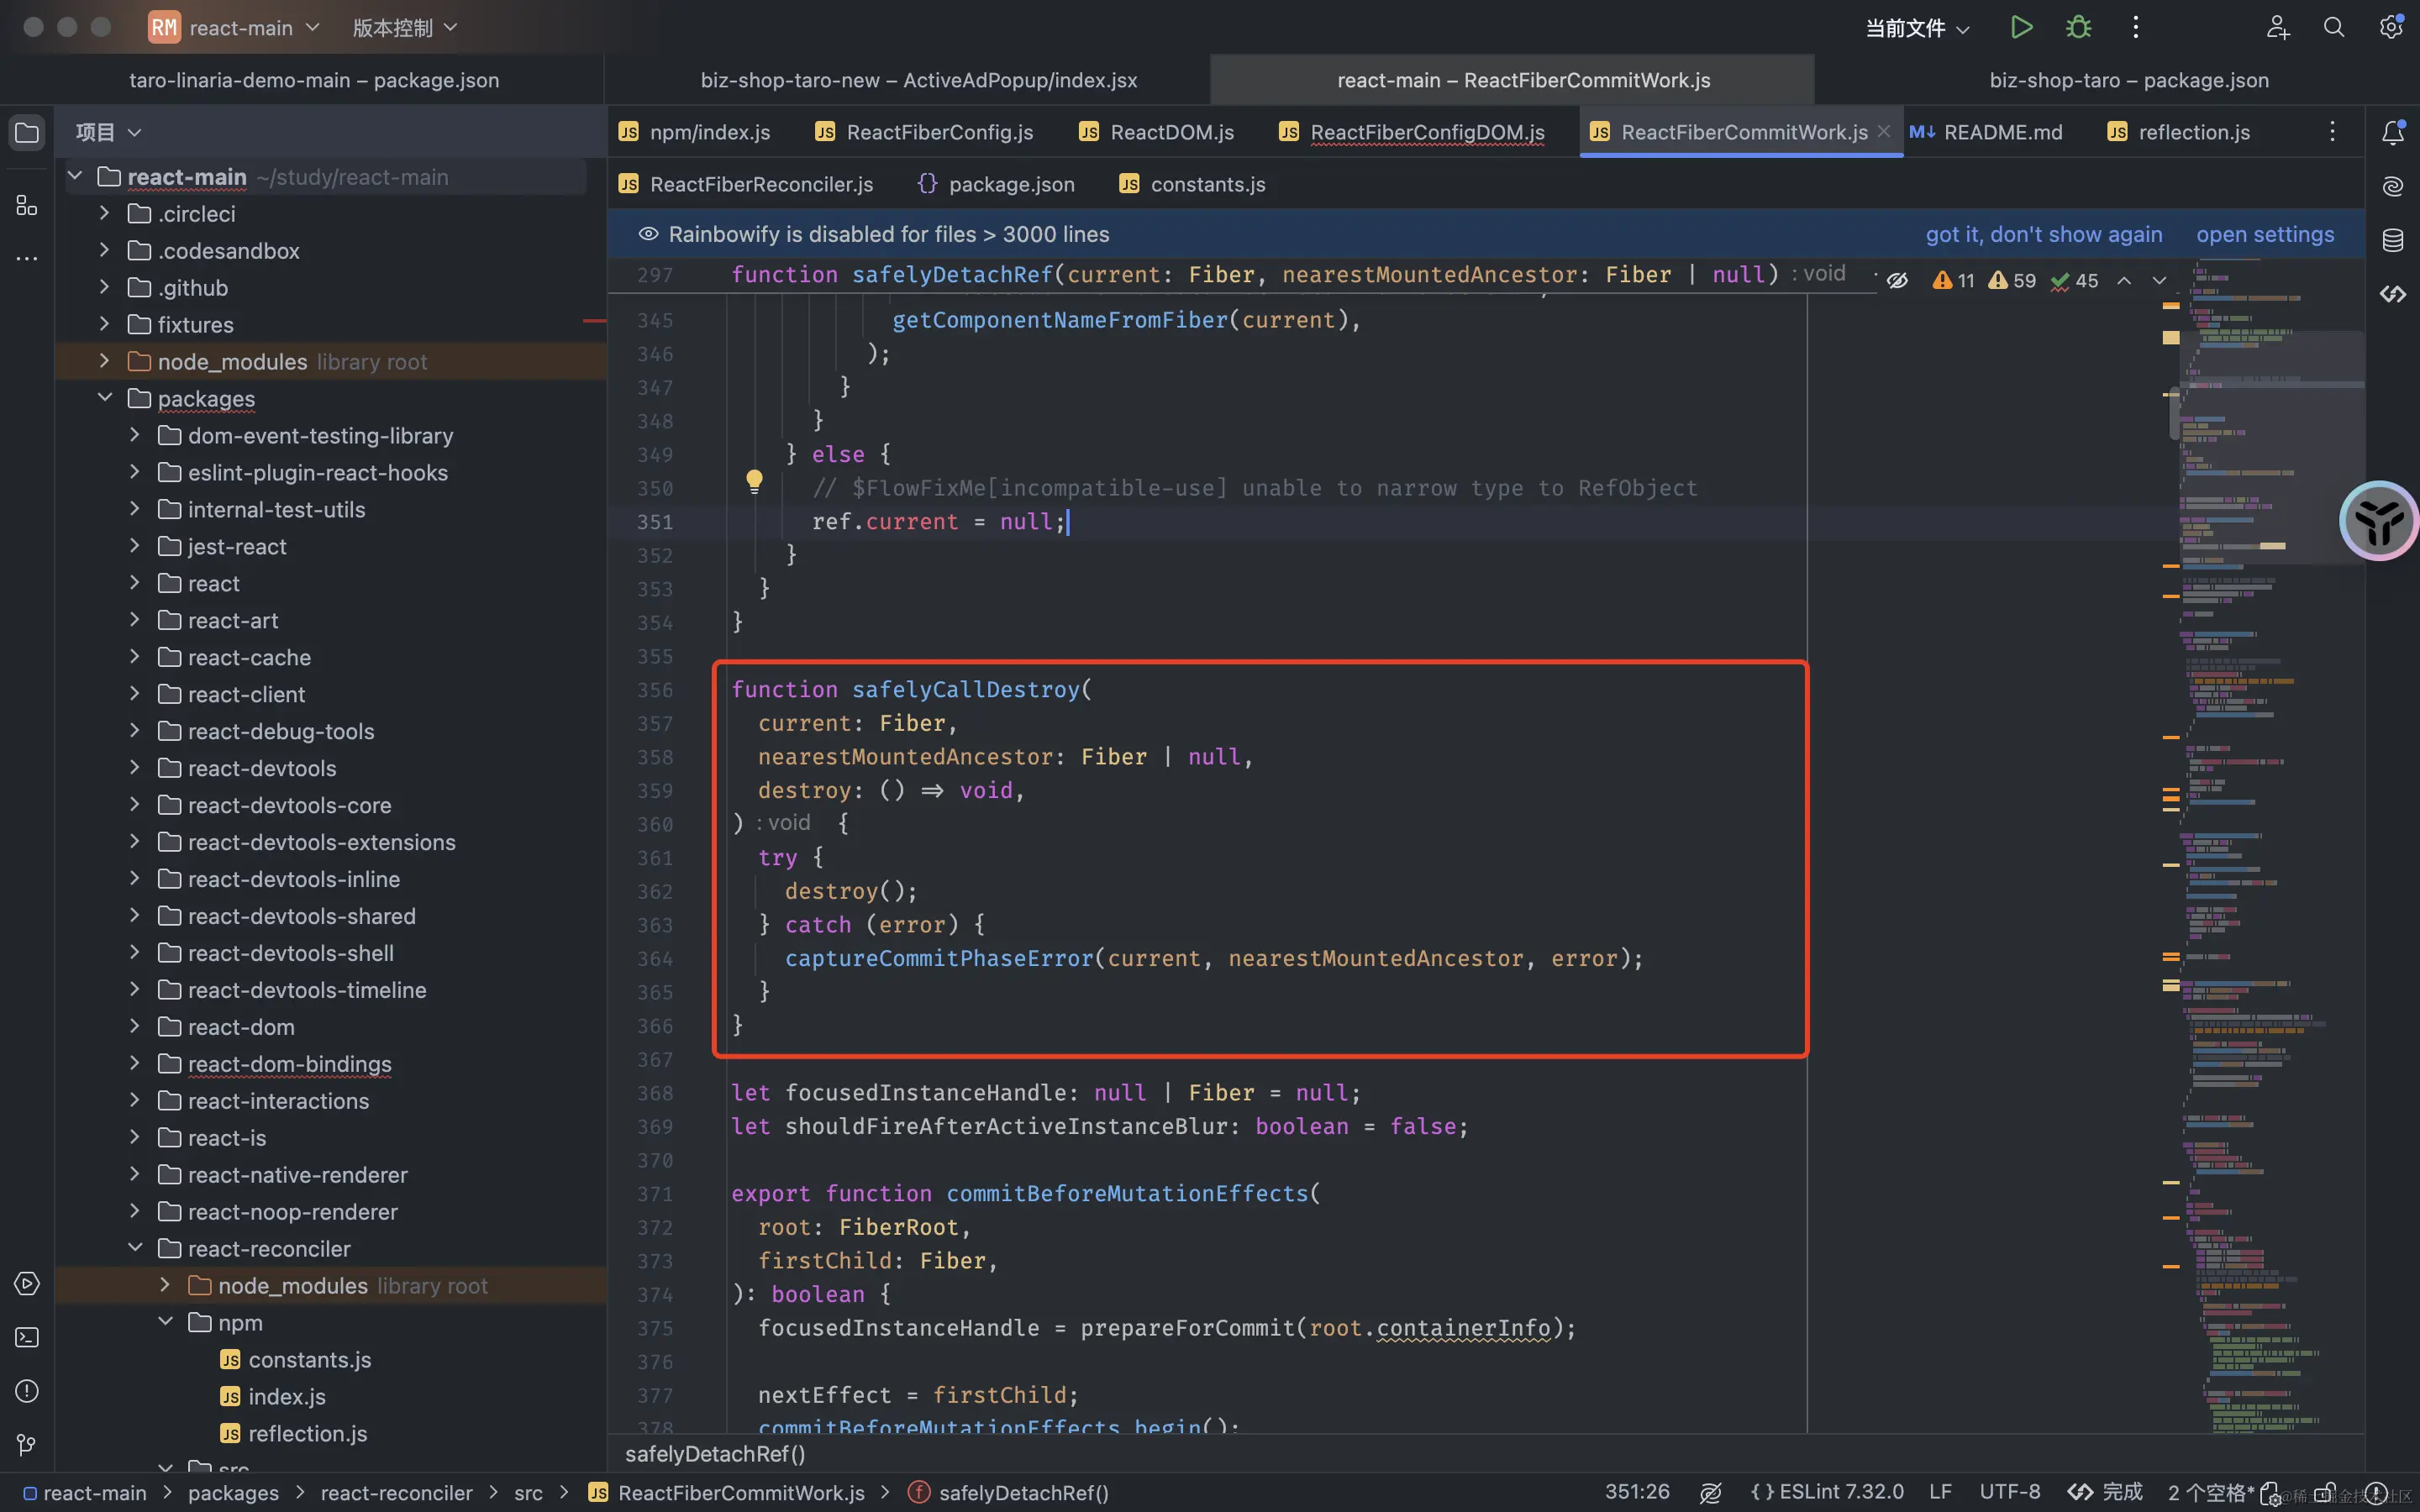Open the ReactFiberReconciler.js editor tab

[746, 184]
